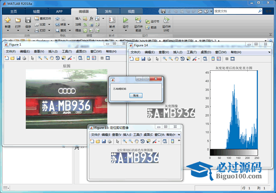Open 窗口(W) menu in Figure 14
276x193 pixels.
(221, 52)
